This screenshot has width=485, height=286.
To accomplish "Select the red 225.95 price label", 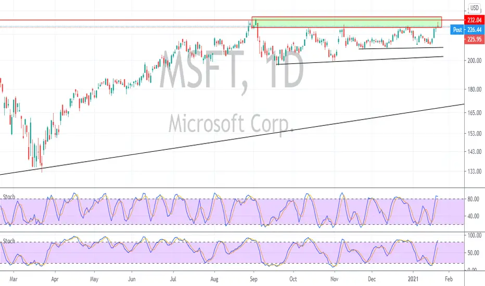I will pyautogui.click(x=474, y=40).
